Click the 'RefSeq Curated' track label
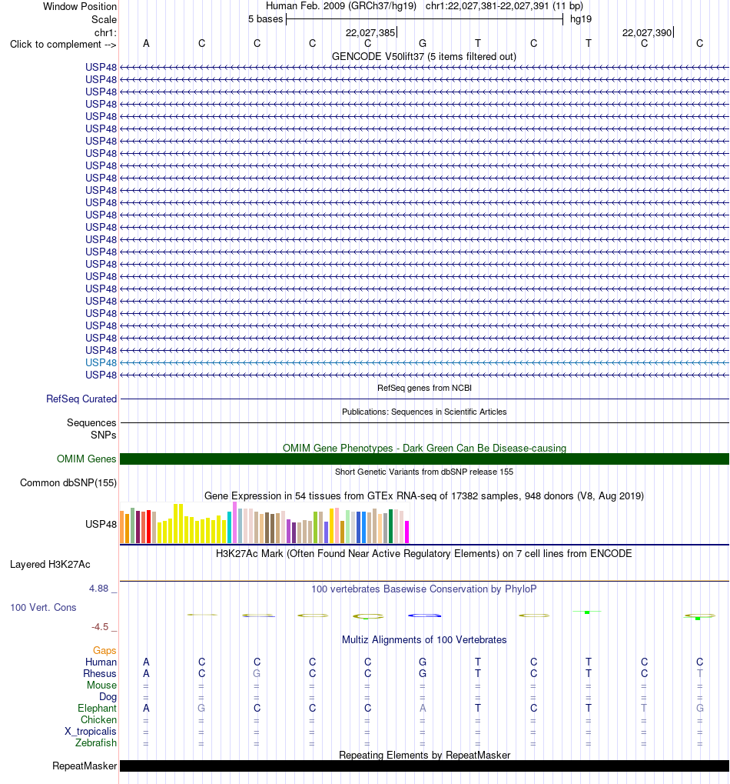Viewport: 730px width, 784px height. pos(81,399)
